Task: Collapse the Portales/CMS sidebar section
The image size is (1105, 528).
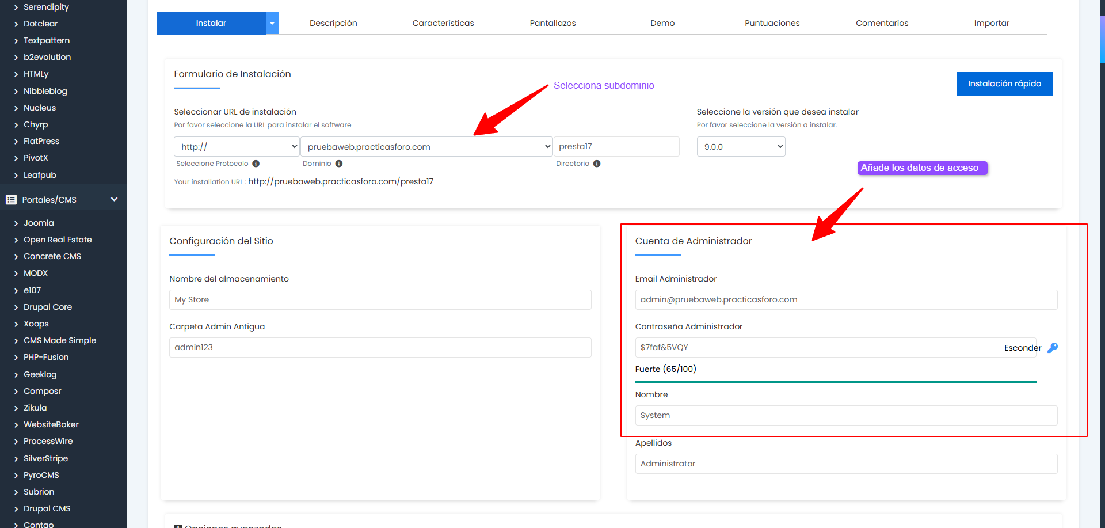Action: pyautogui.click(x=114, y=200)
